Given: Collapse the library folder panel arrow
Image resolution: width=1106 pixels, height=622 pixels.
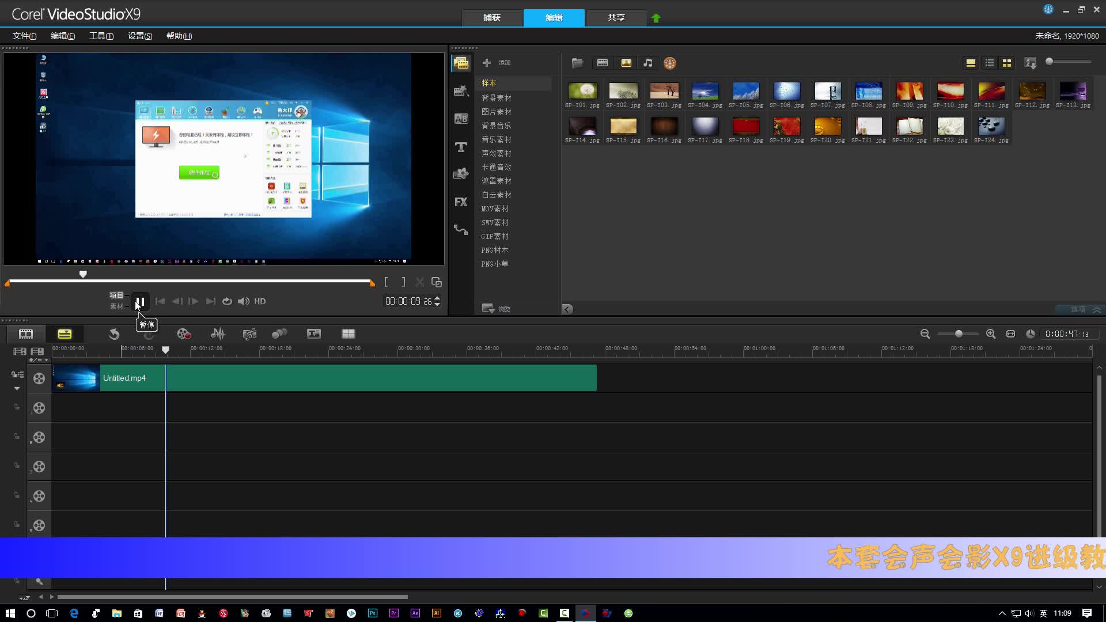Looking at the screenshot, I should pyautogui.click(x=567, y=309).
